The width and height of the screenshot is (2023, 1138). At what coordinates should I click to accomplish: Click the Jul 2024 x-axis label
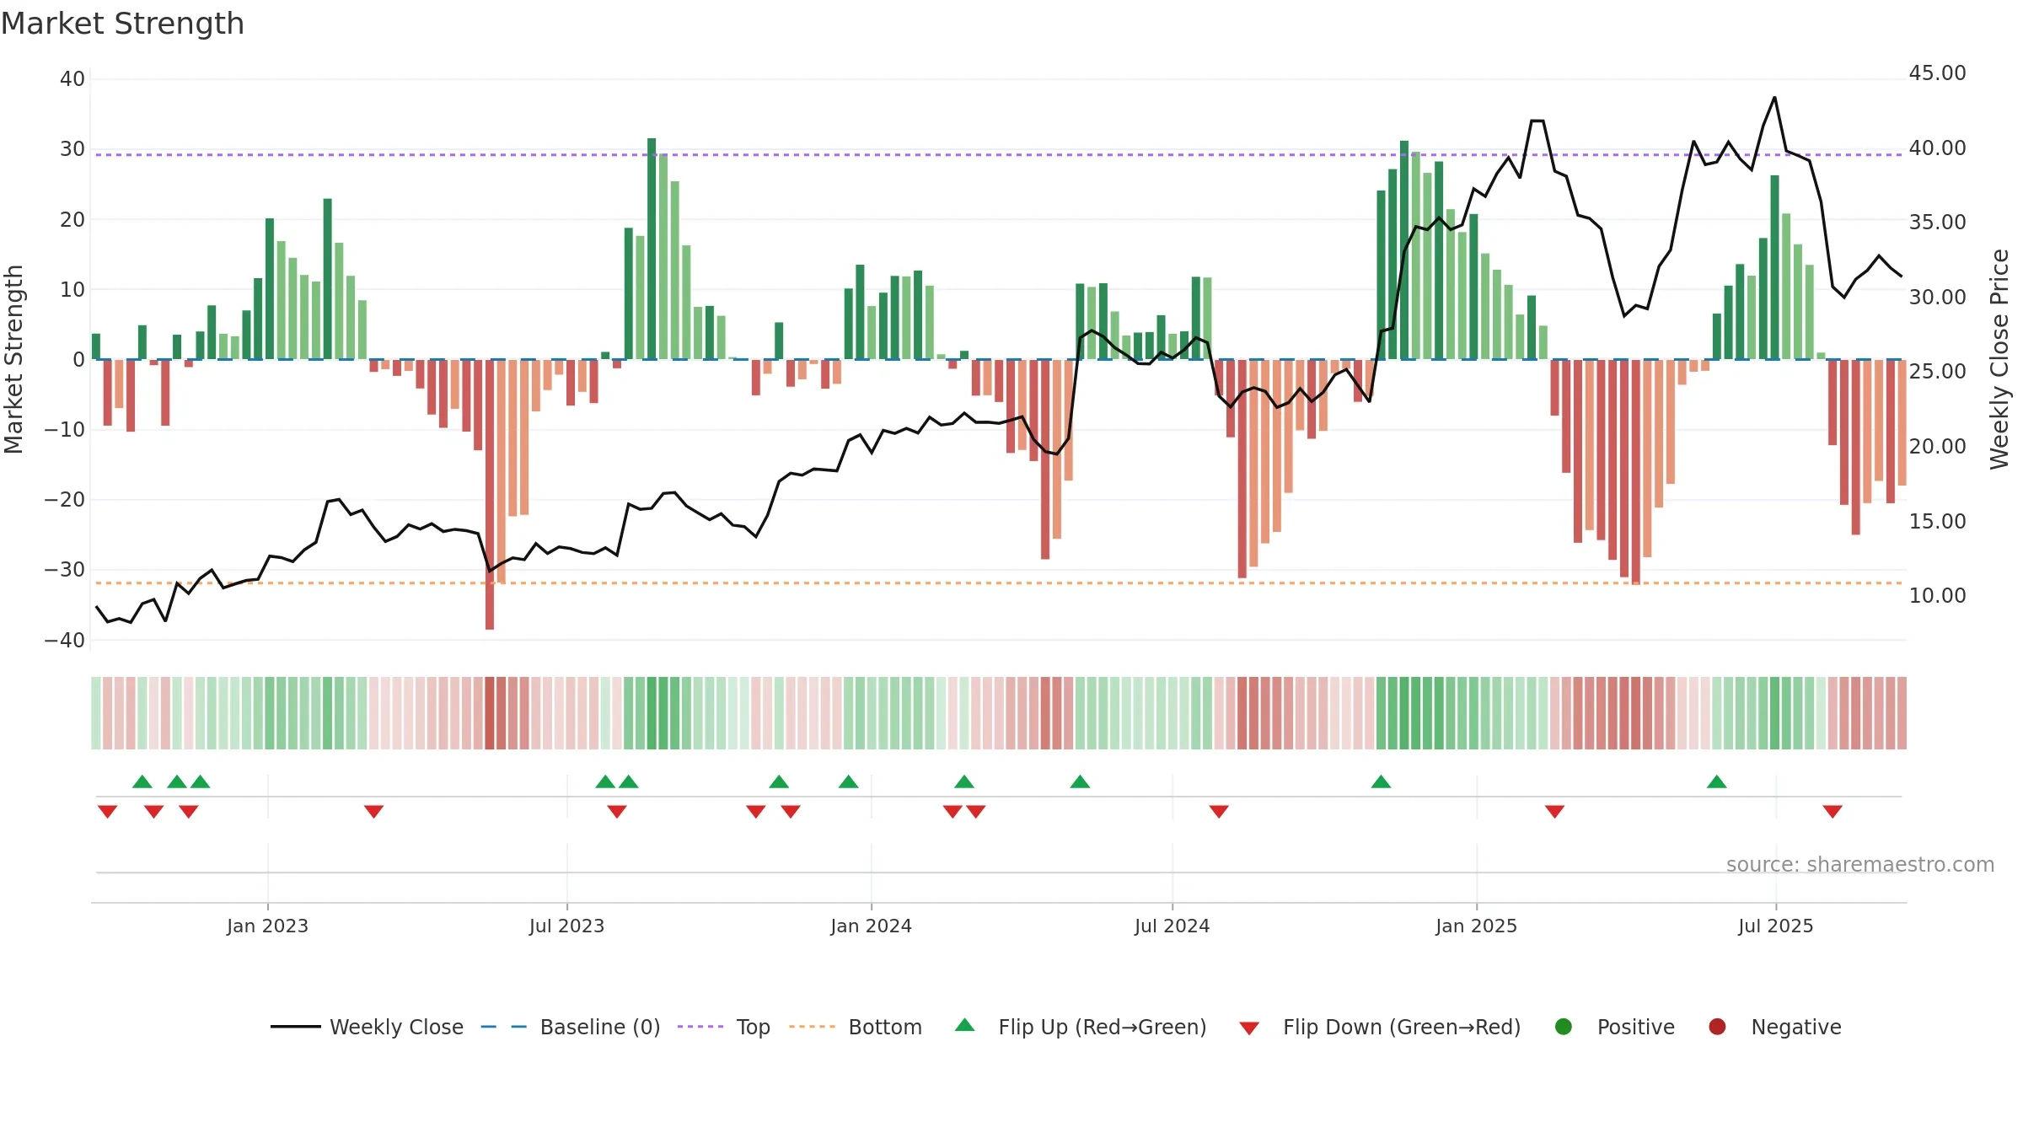[1172, 926]
